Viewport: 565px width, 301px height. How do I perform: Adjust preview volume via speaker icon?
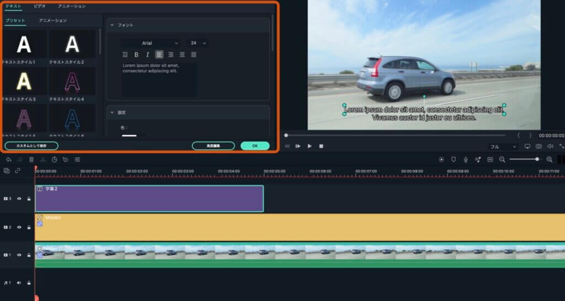[x=550, y=146]
